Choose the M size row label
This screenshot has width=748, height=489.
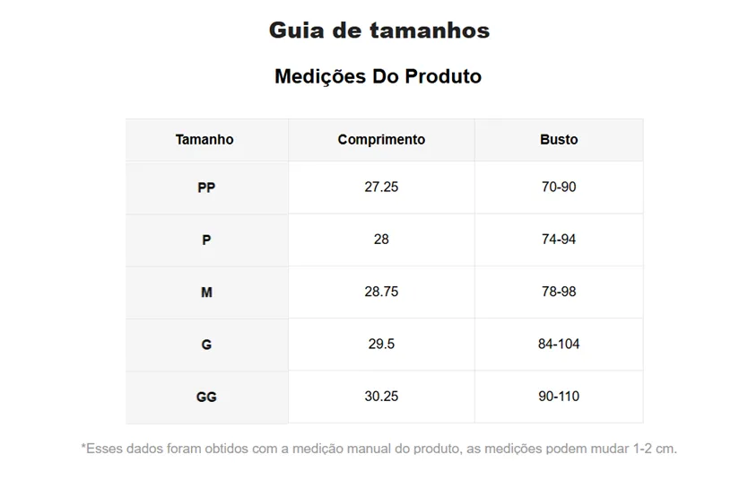click(206, 293)
